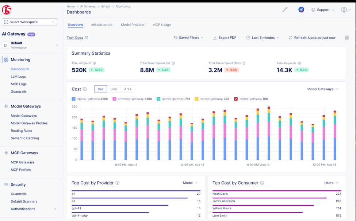Open LLM Logs in the sidebar
This screenshot has height=221, width=356.
[18, 77]
